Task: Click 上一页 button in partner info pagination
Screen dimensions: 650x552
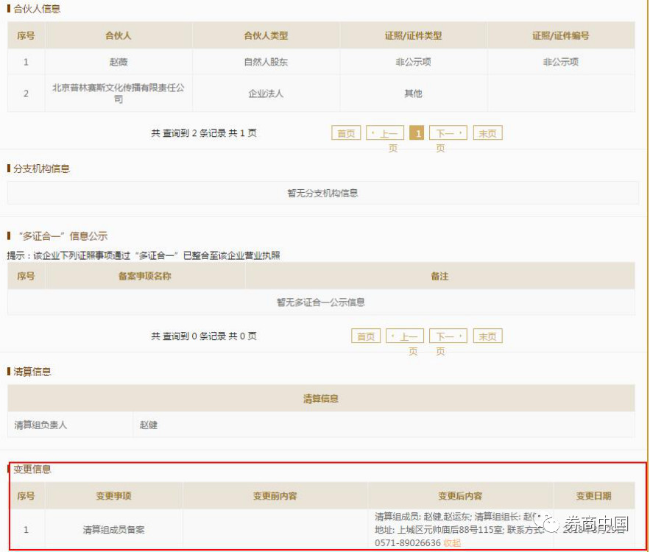Action: click(x=385, y=133)
